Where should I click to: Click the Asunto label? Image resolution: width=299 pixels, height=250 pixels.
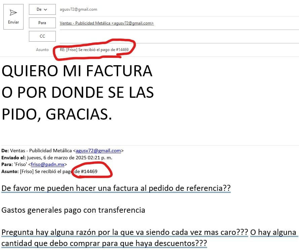tap(42, 50)
